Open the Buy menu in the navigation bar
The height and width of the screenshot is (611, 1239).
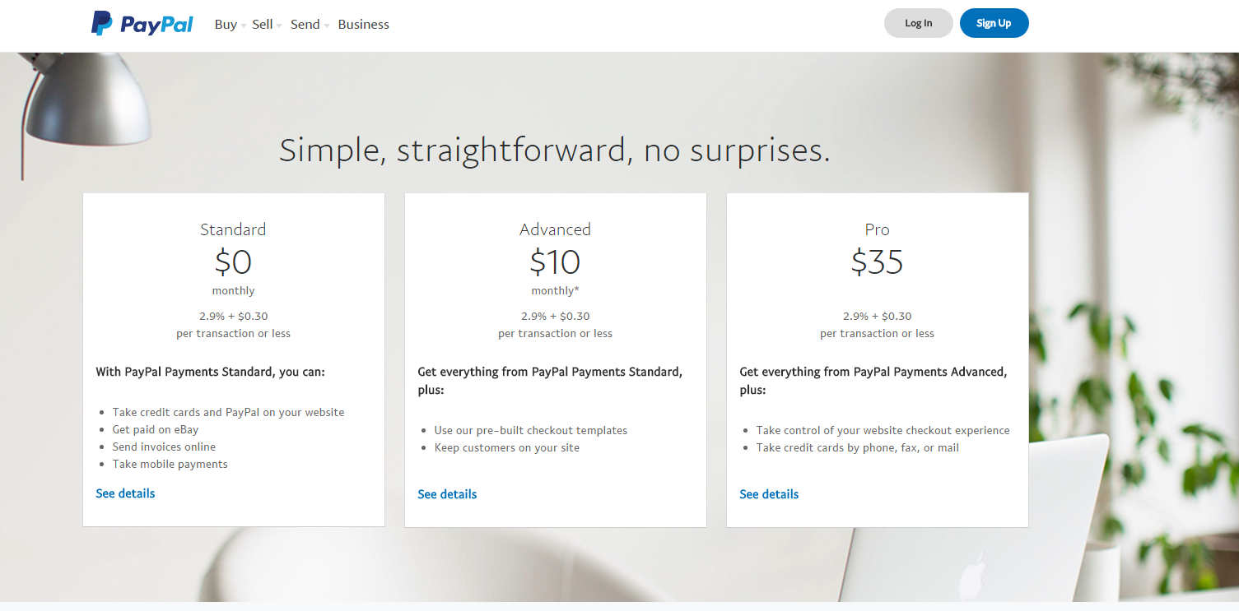[x=225, y=24]
